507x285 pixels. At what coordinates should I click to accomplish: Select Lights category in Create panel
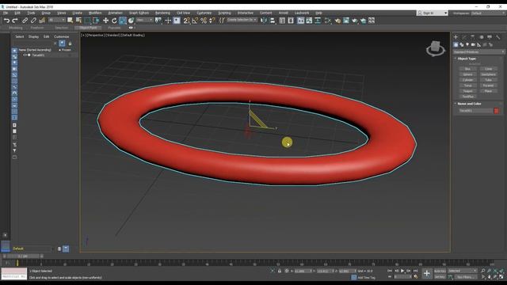(467, 44)
